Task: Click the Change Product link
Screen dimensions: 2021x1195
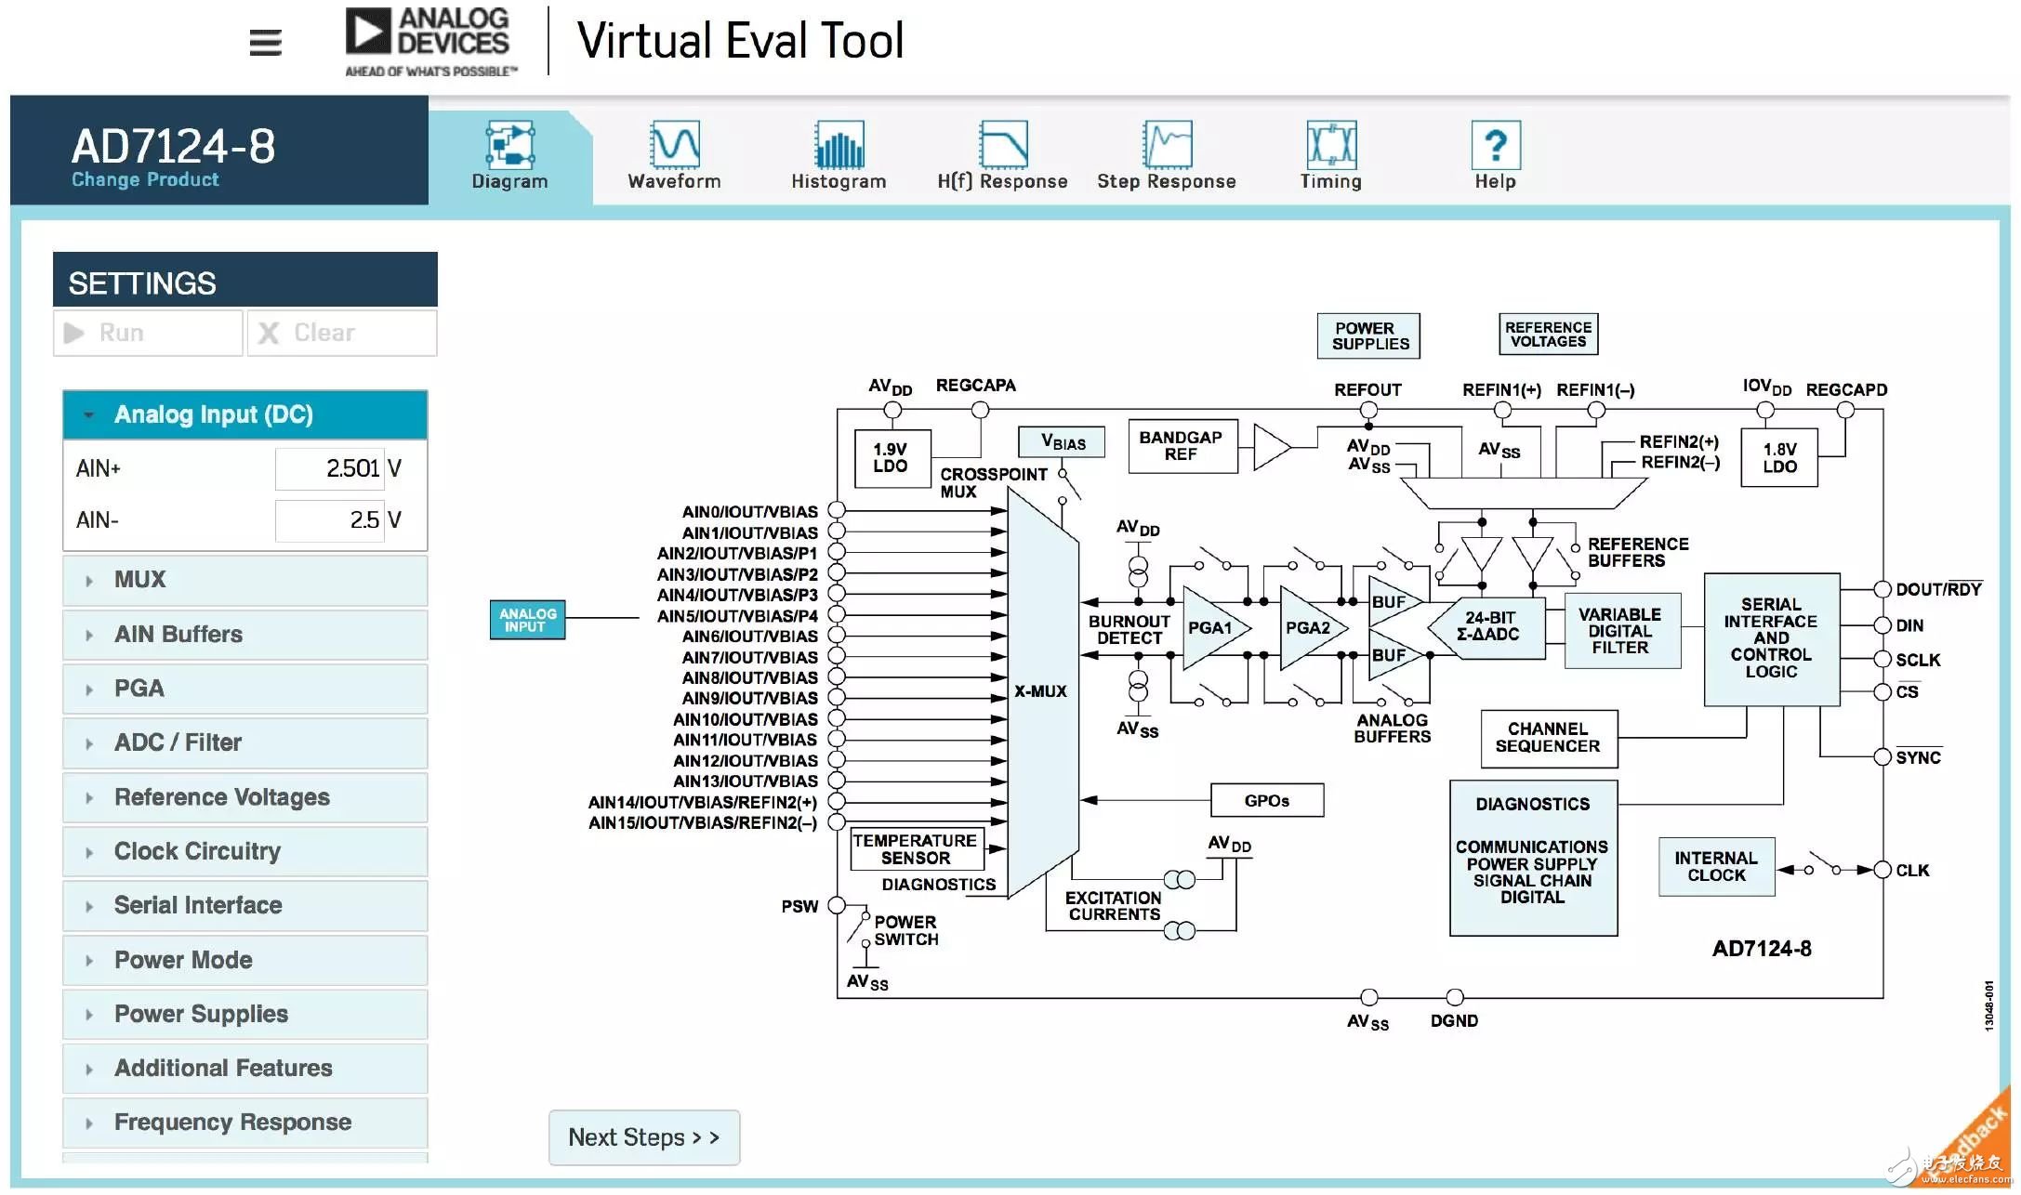Action: tap(145, 179)
